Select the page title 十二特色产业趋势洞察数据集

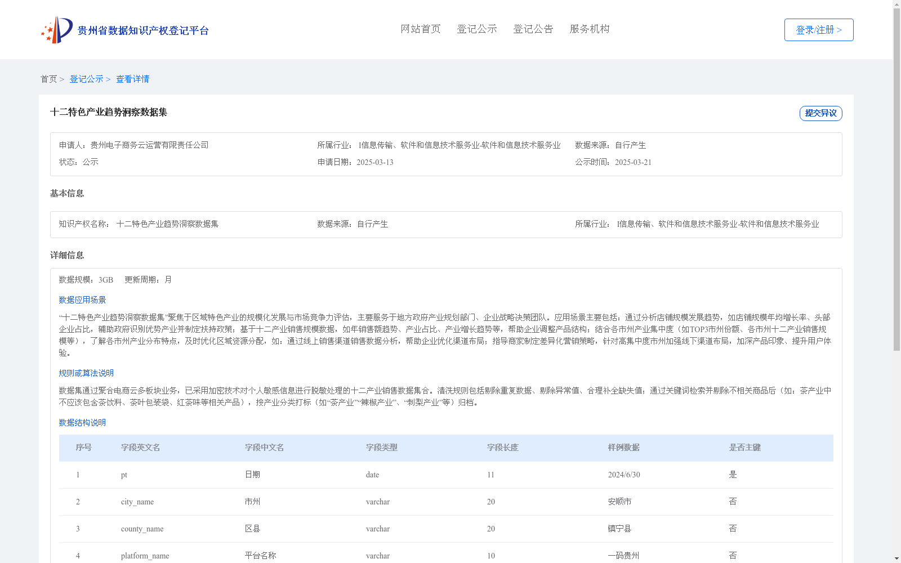pos(109,113)
